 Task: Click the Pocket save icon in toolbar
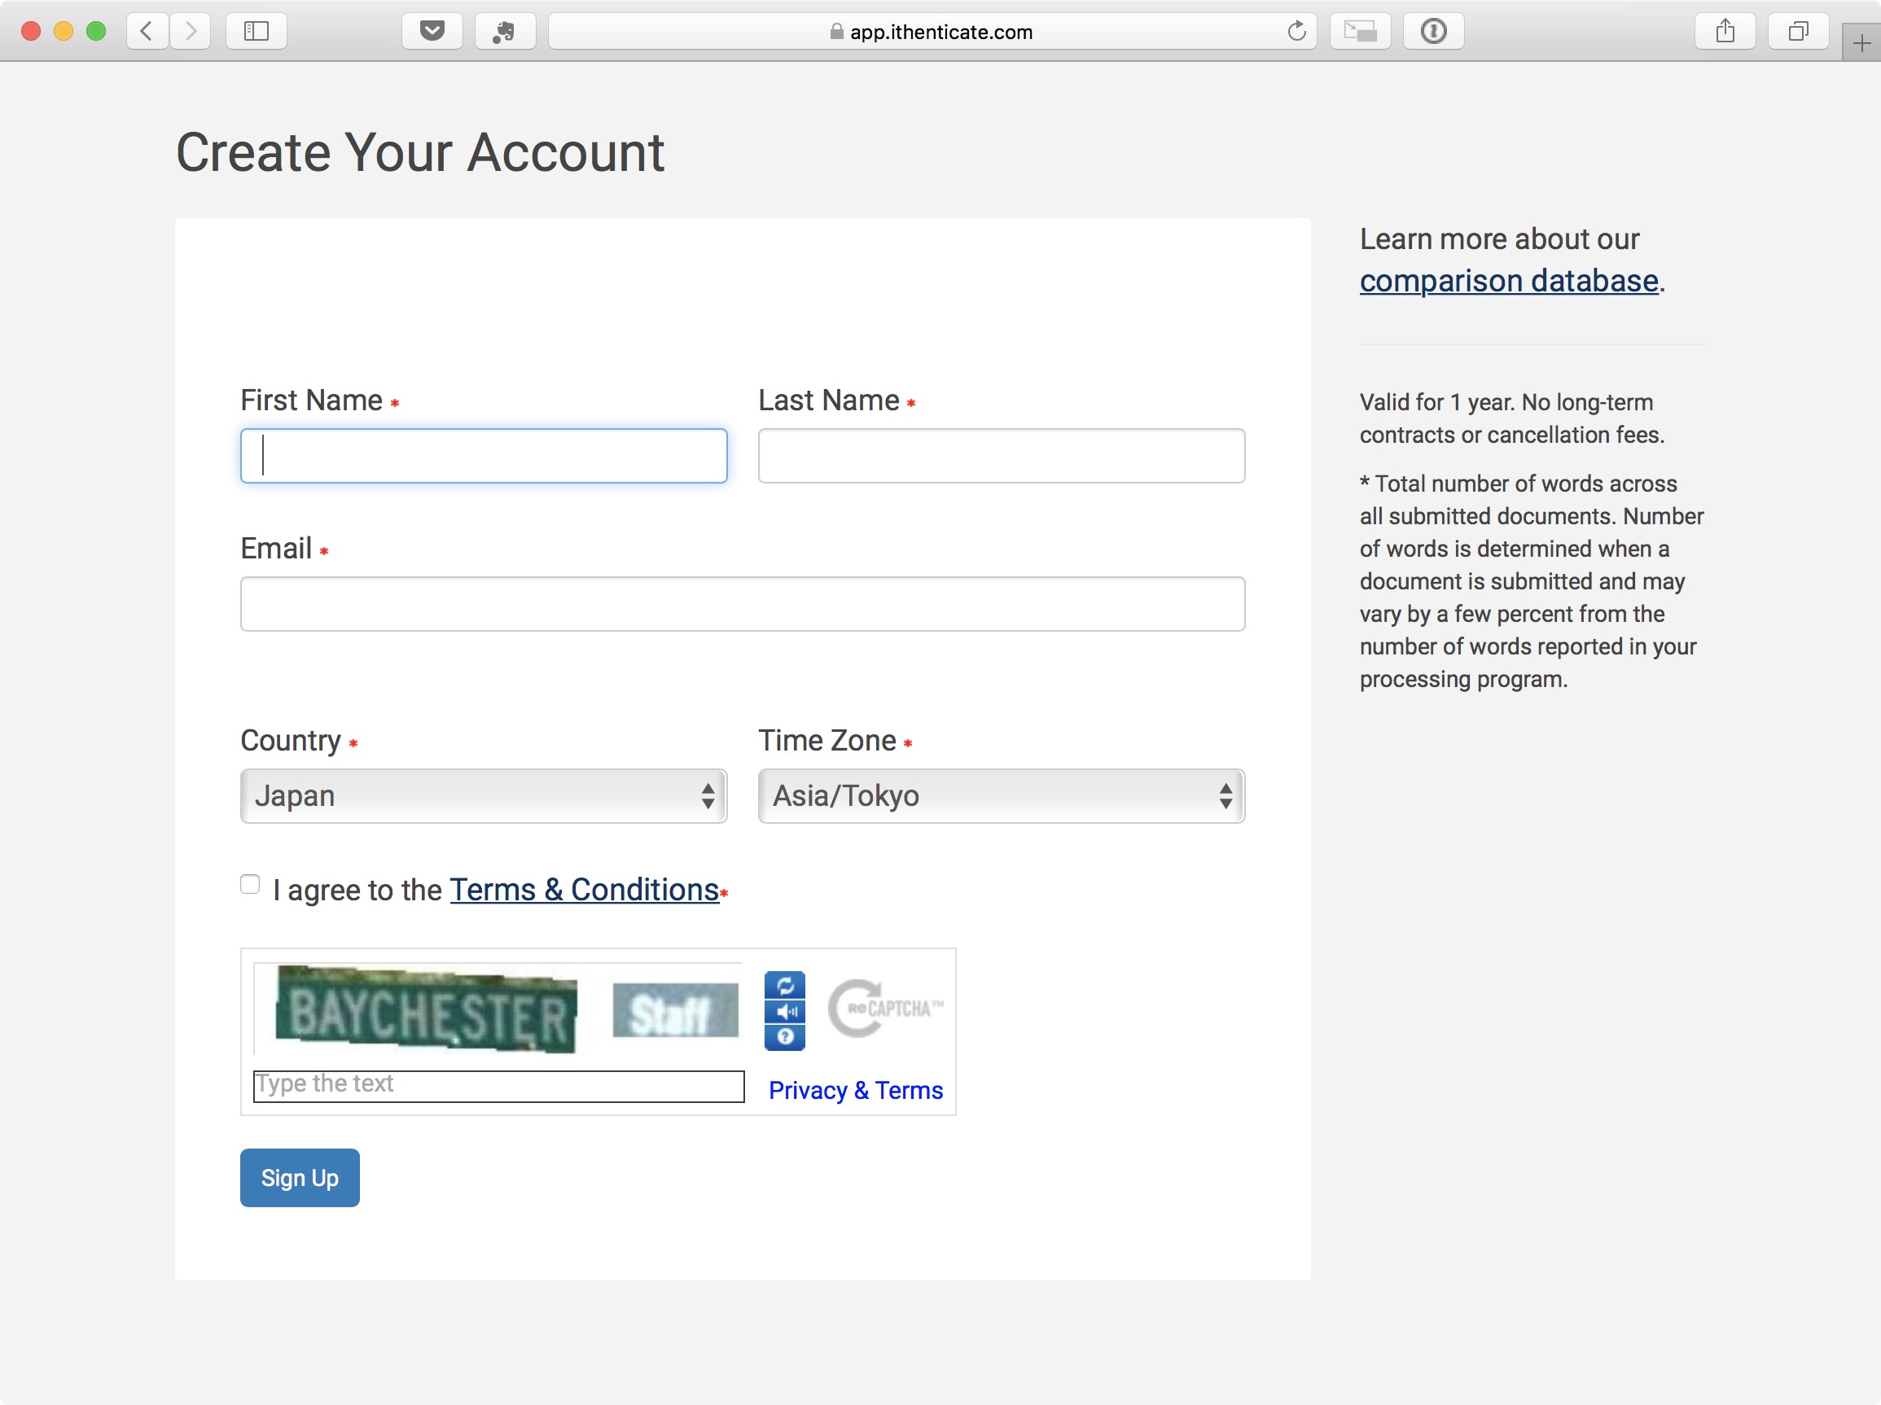(432, 32)
